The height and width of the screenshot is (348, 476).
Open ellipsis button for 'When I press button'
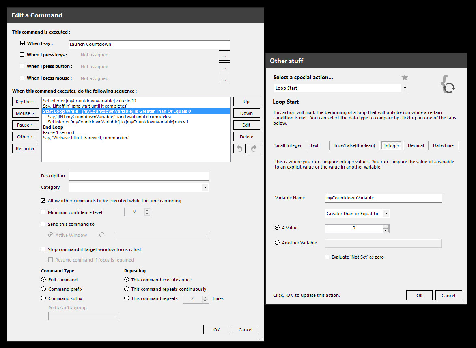224,67
